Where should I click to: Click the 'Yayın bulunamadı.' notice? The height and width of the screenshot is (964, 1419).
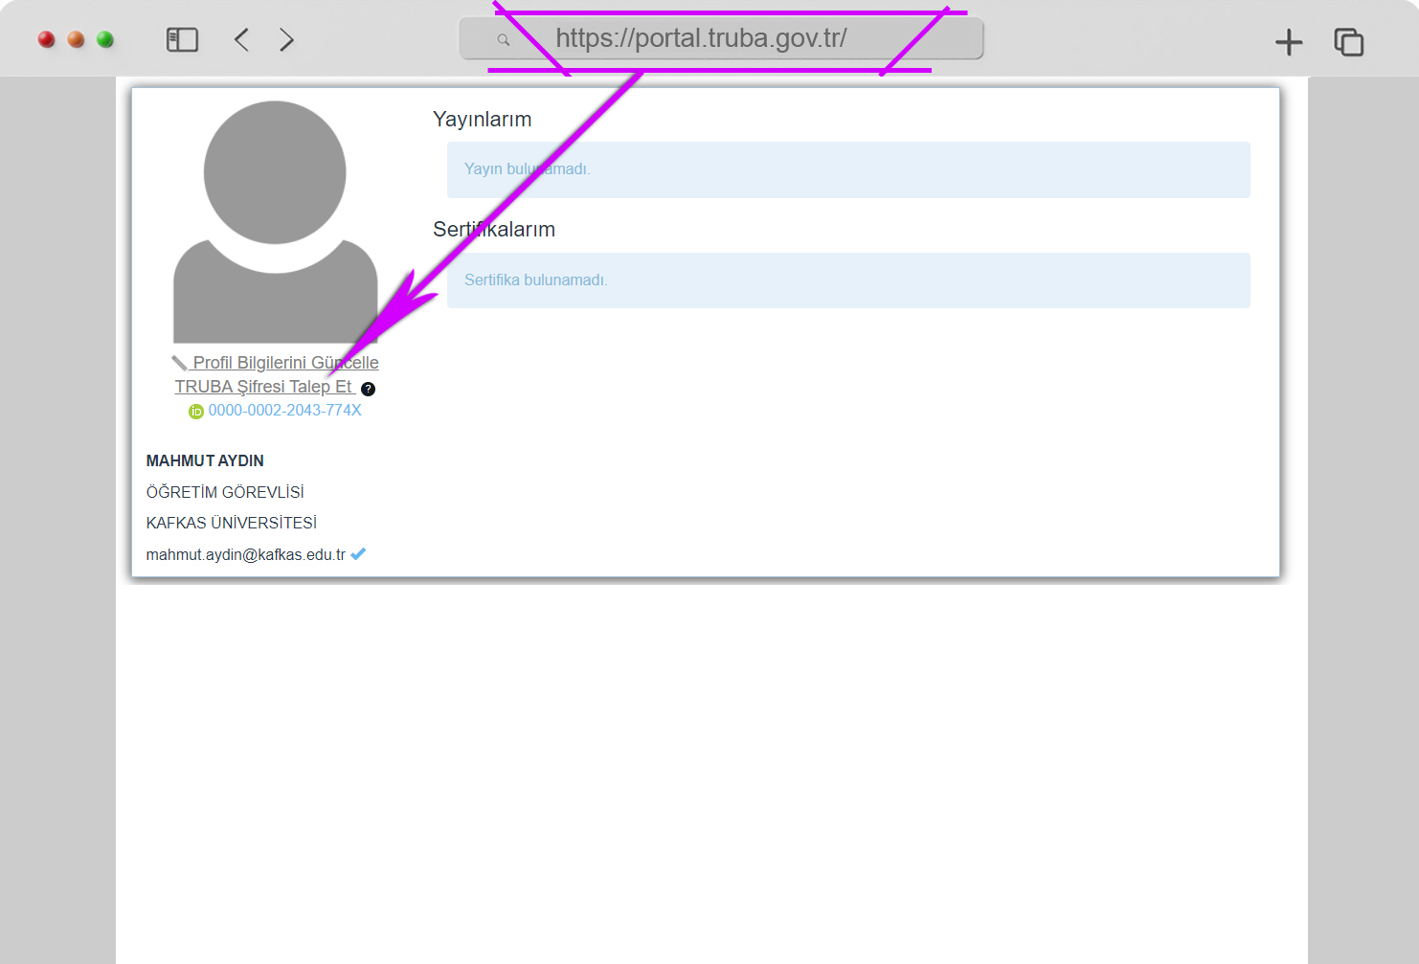[848, 169]
